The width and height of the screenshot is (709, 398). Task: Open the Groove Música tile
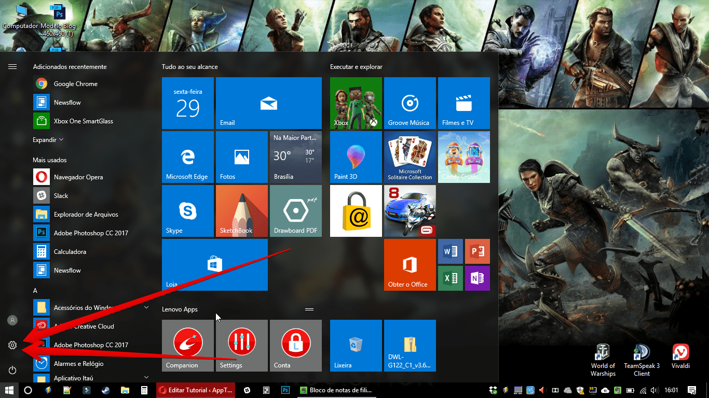point(410,103)
